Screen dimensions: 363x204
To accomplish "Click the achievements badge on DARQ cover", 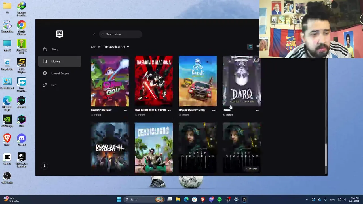I will (x=256, y=60).
